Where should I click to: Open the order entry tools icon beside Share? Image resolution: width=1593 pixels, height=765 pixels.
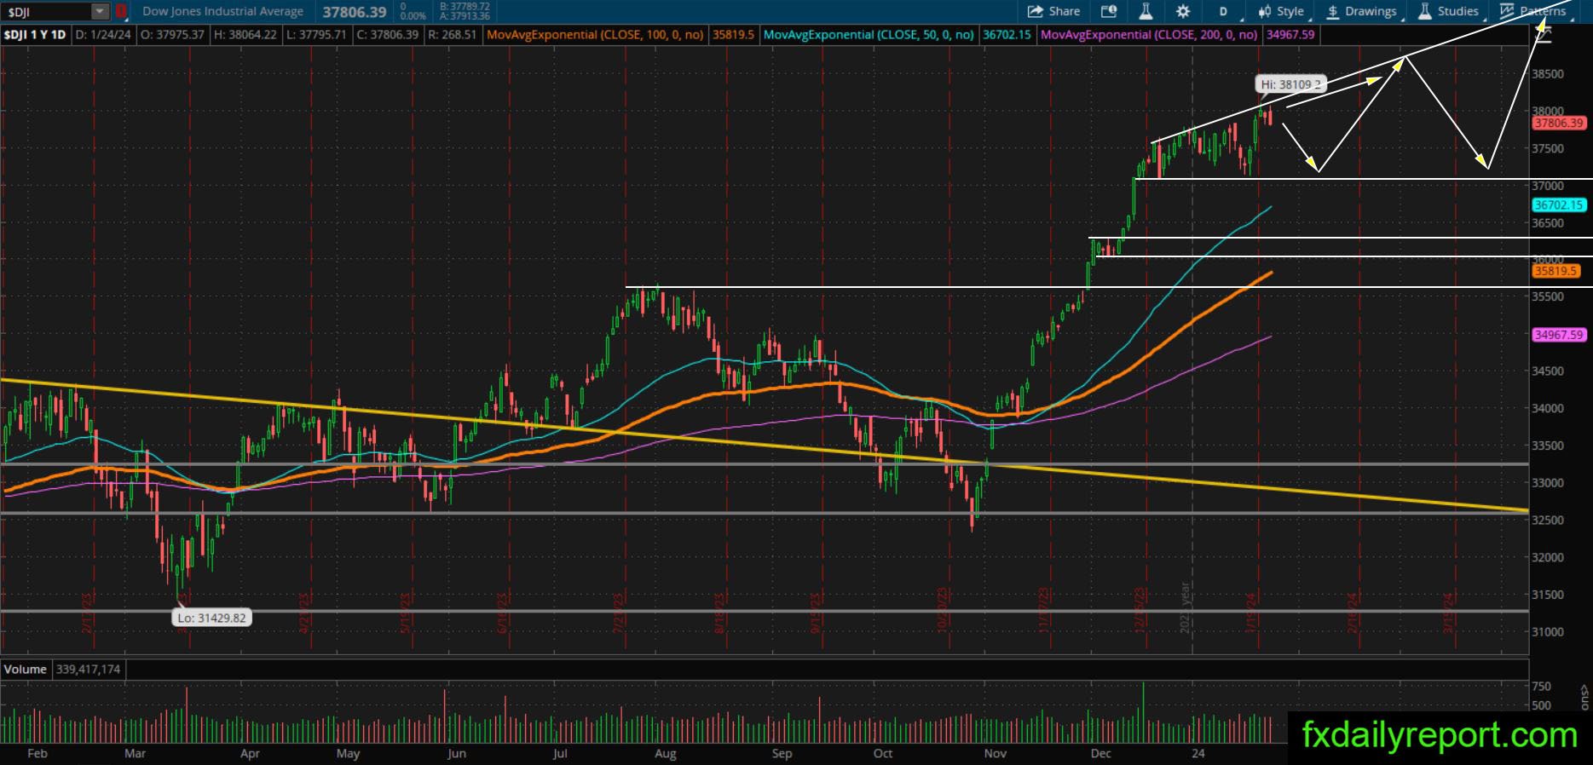coord(1109,11)
